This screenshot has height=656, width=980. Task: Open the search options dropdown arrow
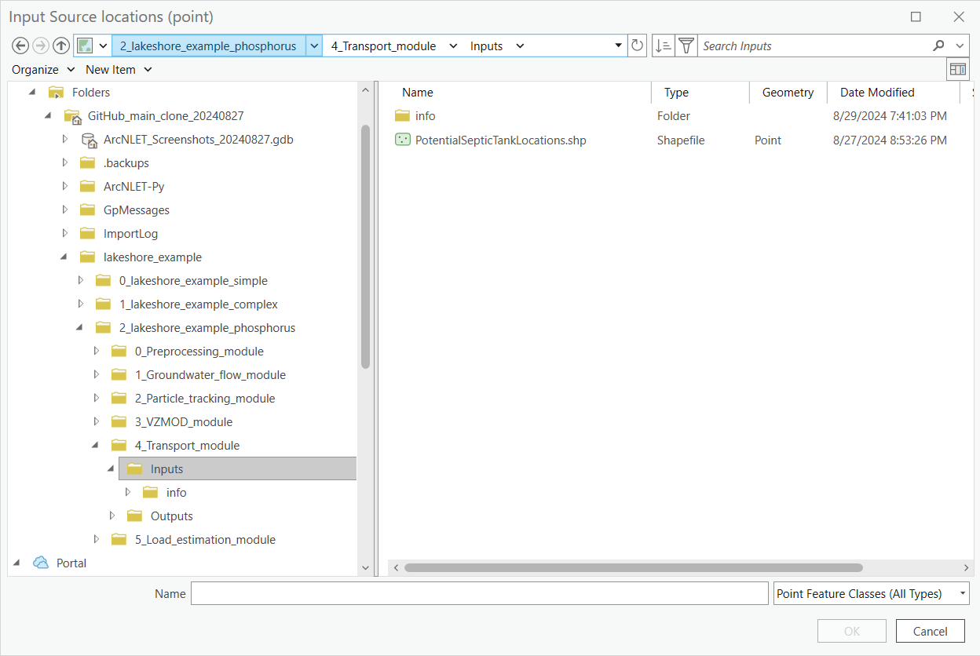tap(961, 46)
